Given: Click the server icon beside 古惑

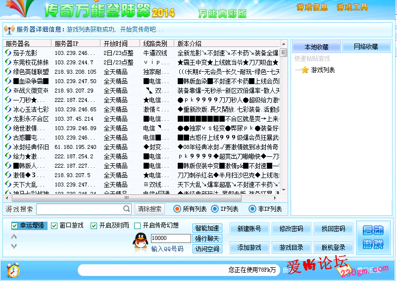Looking at the screenshot, I should click(8, 138).
